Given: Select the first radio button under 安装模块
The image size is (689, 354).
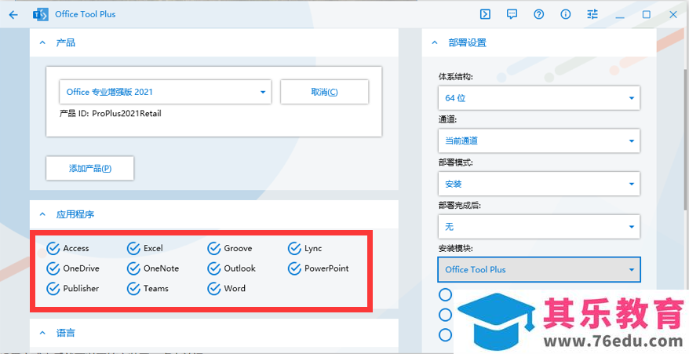Looking at the screenshot, I should [445, 294].
